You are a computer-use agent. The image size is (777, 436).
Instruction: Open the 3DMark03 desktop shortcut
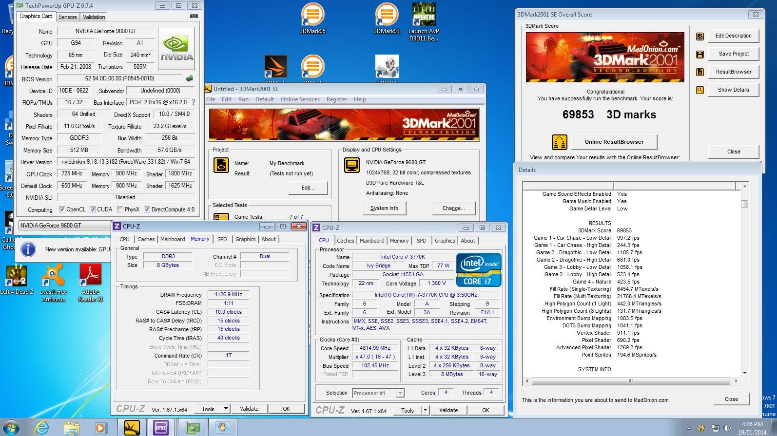(386, 19)
